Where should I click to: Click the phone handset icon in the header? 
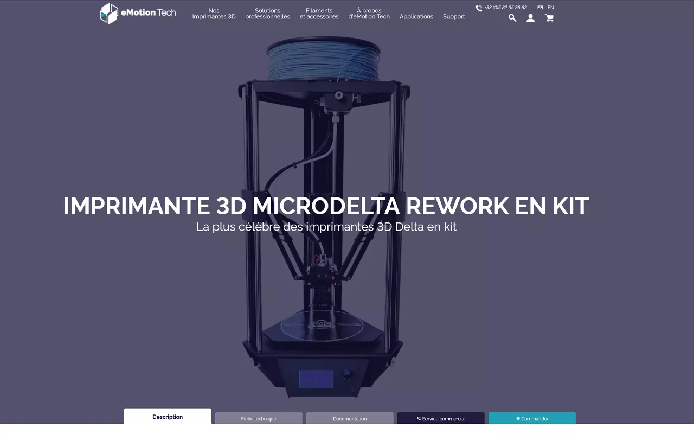click(479, 8)
